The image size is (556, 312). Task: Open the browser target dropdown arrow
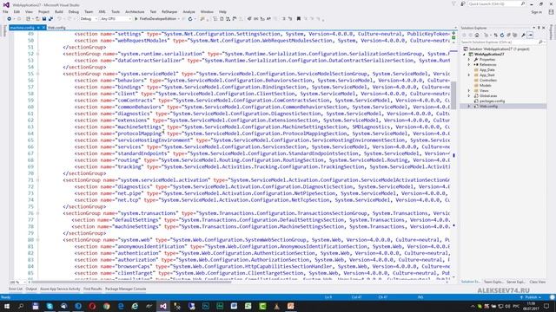pyautogui.click(x=179, y=19)
